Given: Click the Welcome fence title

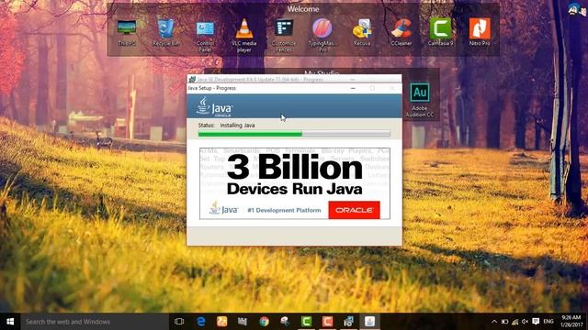Looking at the screenshot, I should coord(303,9).
